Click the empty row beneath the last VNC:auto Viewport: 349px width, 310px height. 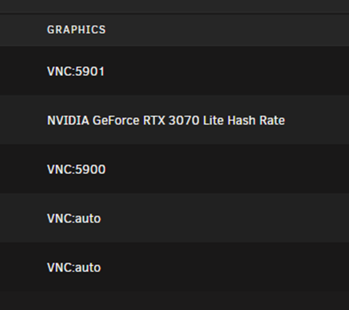[174, 300]
